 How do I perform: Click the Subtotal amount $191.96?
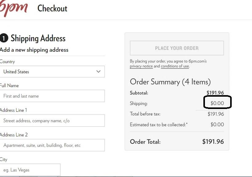click(215, 93)
